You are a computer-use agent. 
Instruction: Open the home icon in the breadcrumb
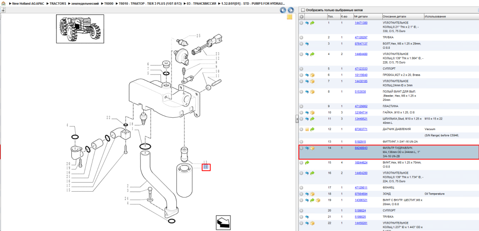pyautogui.click(x=3, y=3)
